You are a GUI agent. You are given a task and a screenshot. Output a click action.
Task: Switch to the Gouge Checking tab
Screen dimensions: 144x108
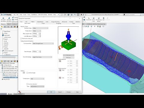[x=55, y=22]
